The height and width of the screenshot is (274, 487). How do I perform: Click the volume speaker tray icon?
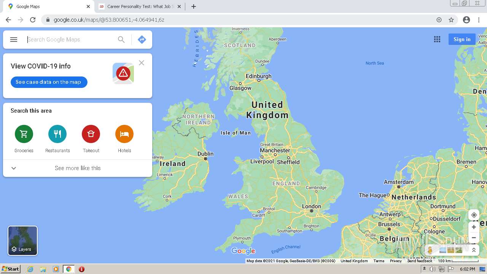point(433,269)
